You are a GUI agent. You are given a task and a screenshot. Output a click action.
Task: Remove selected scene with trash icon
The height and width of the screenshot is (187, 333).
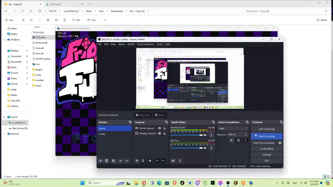(107, 161)
